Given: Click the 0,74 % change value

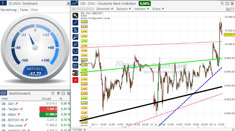Looking at the screenshot, I should coord(66,120).
